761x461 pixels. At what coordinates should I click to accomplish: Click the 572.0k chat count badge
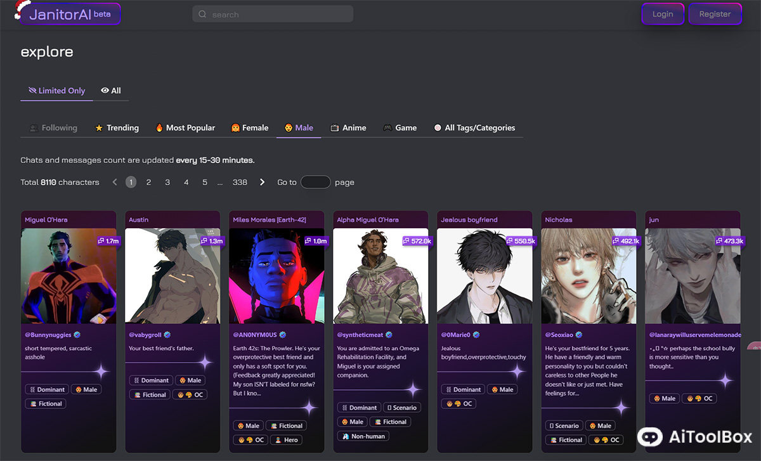pyautogui.click(x=417, y=241)
